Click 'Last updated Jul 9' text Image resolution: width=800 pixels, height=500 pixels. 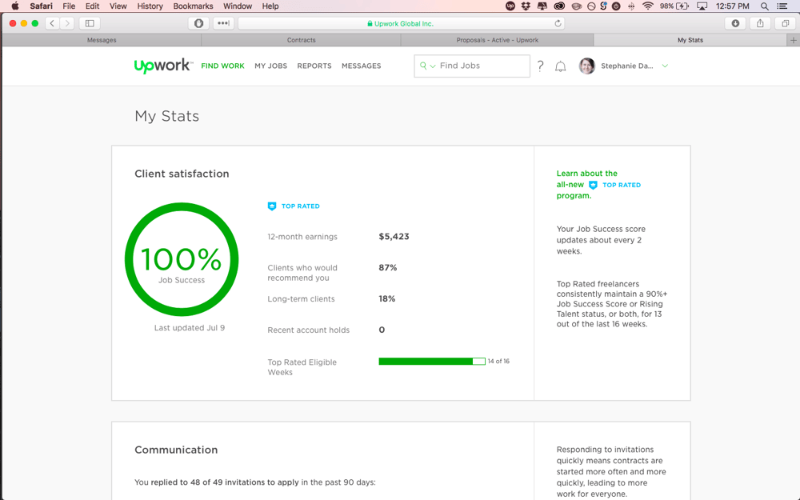(x=190, y=328)
